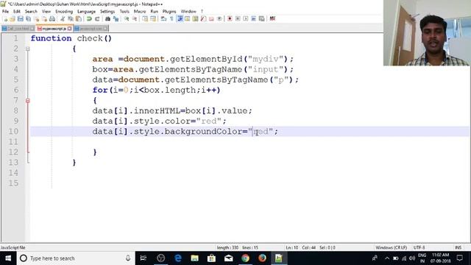Toggle the highlighted Indent Guide icon

[180, 19]
